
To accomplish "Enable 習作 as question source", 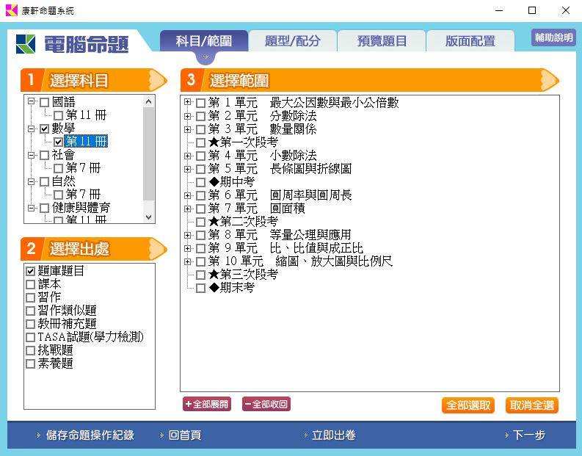I will [x=30, y=297].
